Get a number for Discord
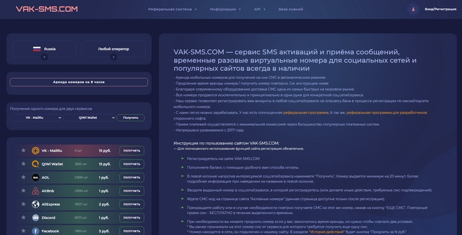The image size is (462, 235). 132,218
